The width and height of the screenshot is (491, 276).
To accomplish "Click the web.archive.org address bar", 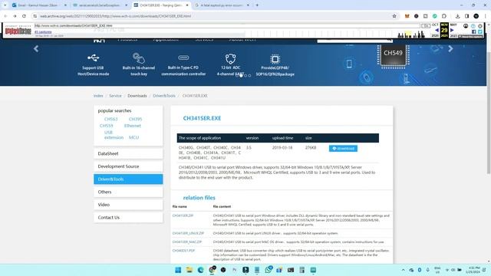I will [x=213, y=16].
